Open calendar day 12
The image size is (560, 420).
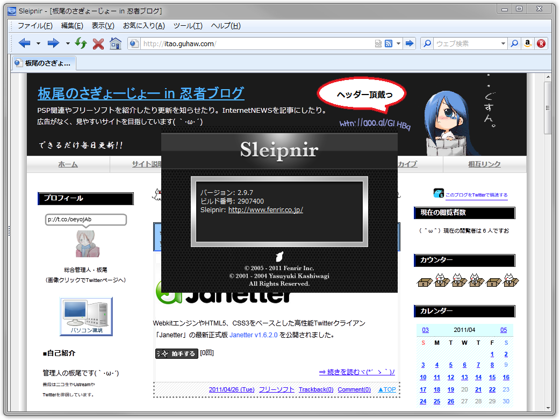451,377
